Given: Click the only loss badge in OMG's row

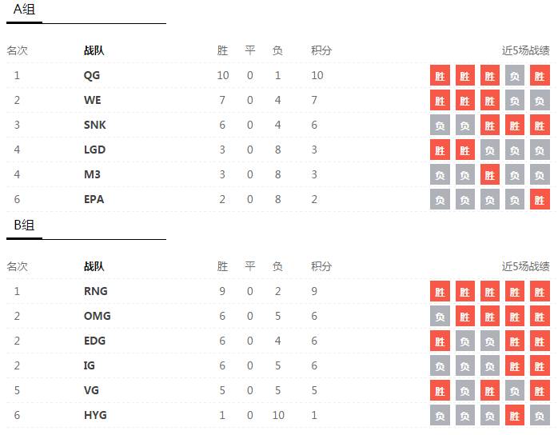Looking at the screenshot, I should click(x=440, y=316).
